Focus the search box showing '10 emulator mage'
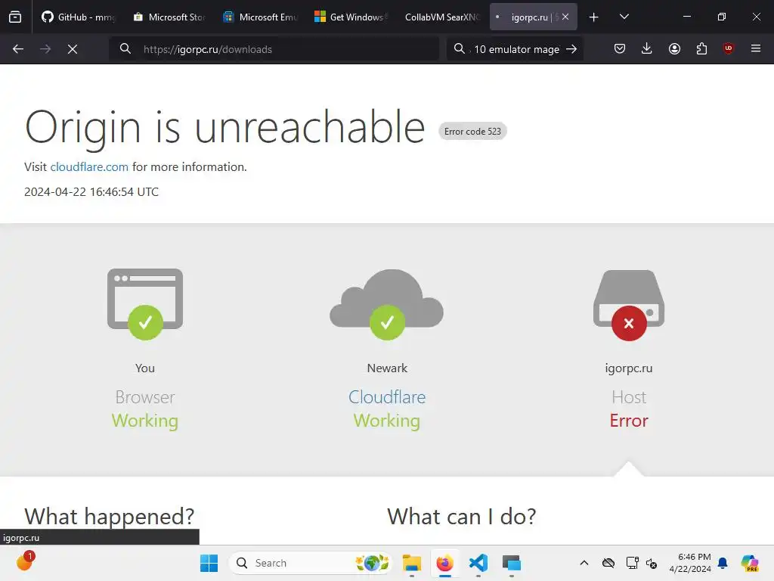The image size is (774, 581). point(515,49)
